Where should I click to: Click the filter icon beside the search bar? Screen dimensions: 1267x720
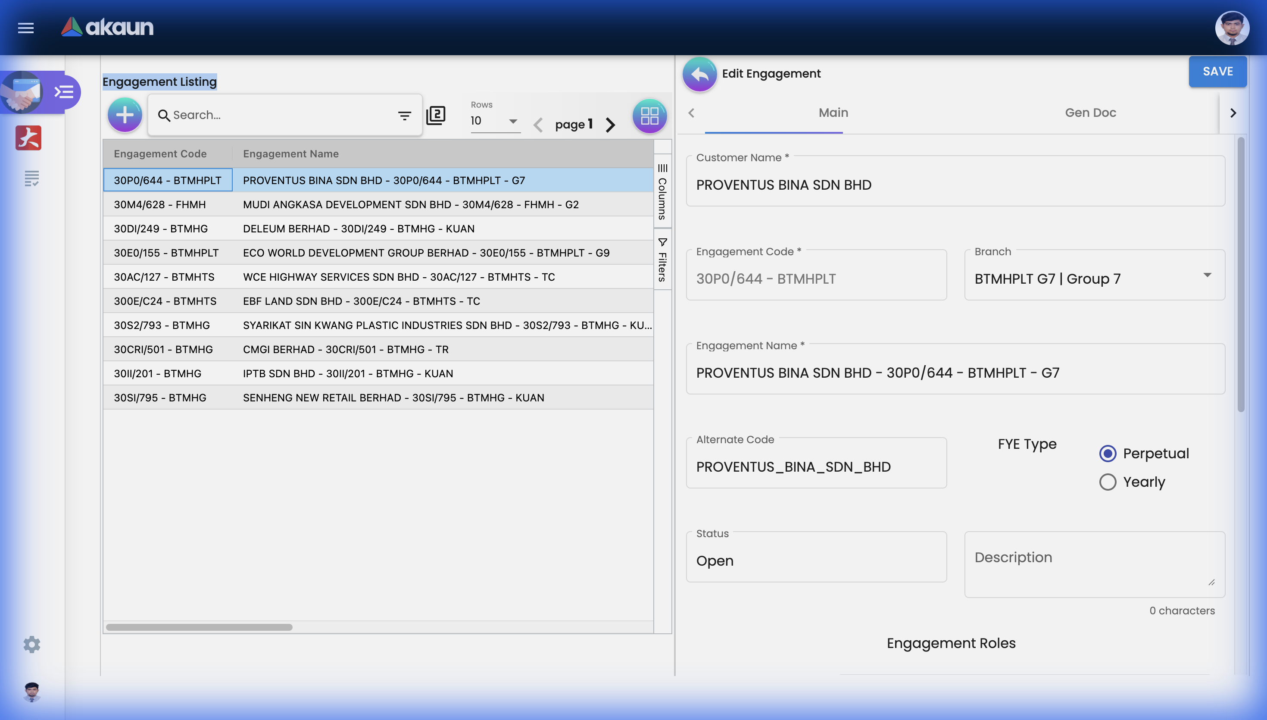tap(404, 115)
